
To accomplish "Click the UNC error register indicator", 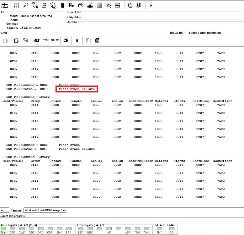I will click(90, 229).
